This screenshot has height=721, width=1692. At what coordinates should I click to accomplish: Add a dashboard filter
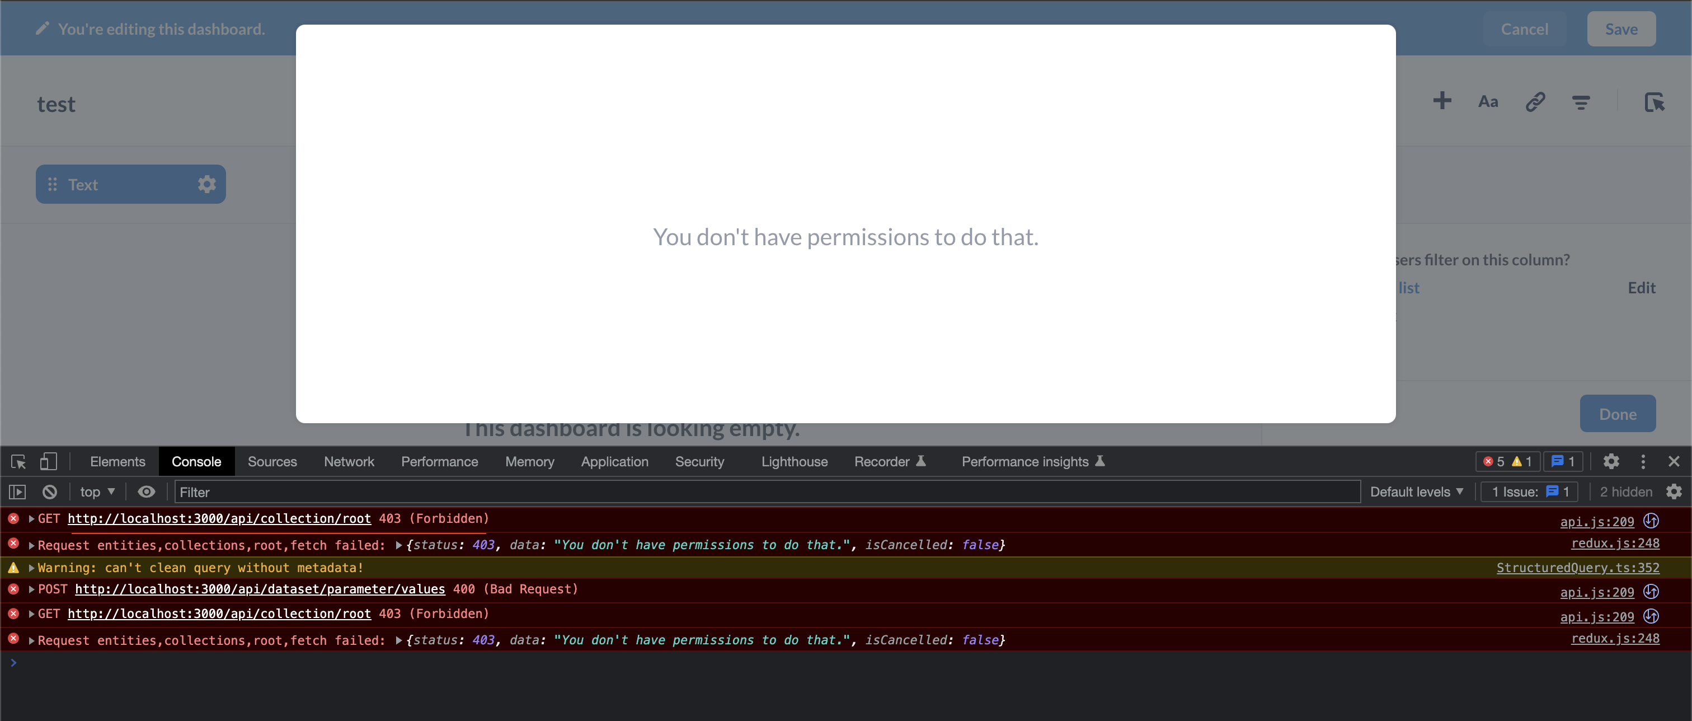(x=1582, y=101)
